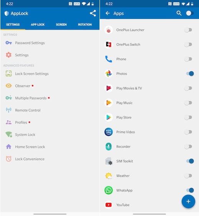Viewport: 199px width, 216px height.
Task: Tap the Play Store triangle icon
Action: pos(109,117)
